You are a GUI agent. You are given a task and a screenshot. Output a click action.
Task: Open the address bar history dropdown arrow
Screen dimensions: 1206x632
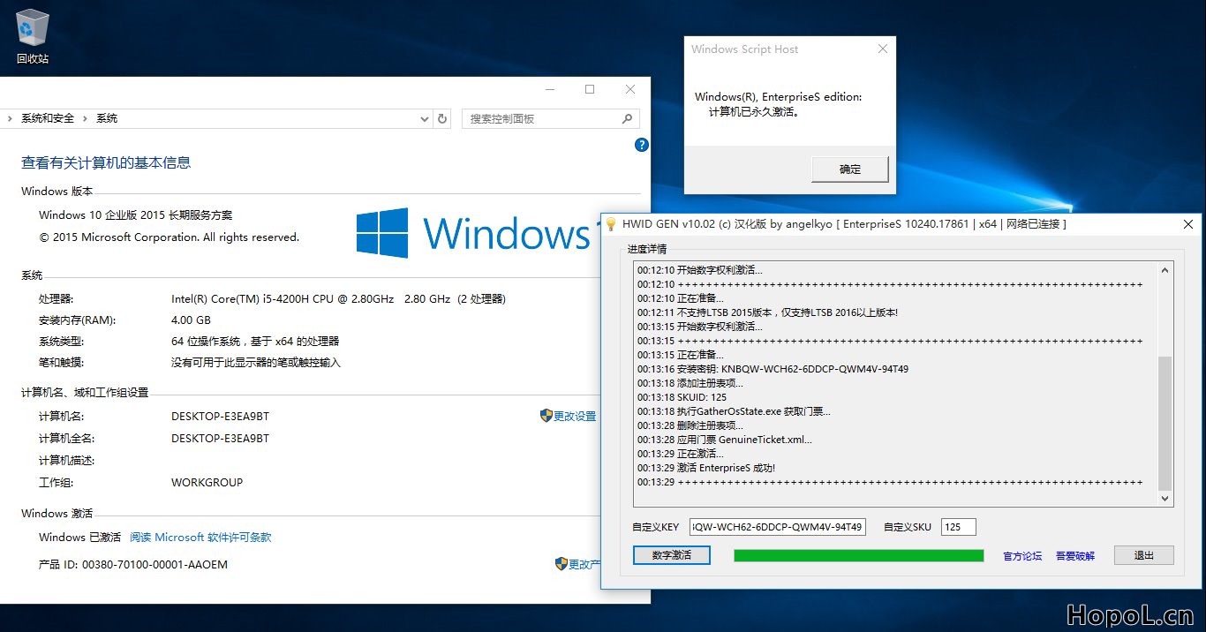[425, 118]
